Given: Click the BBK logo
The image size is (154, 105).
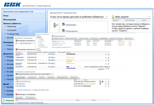Looking at the screenshot, I should (x=12, y=5).
